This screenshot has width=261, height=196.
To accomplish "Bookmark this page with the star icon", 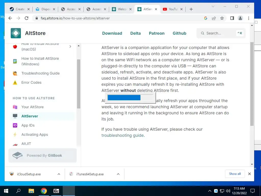I will click(222, 18).
